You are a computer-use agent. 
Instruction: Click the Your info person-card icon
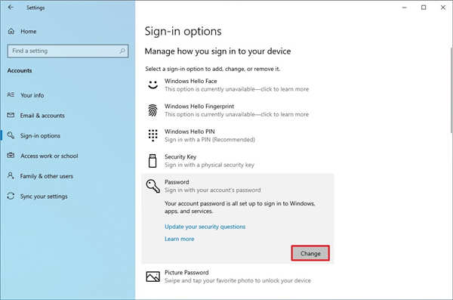click(x=11, y=95)
